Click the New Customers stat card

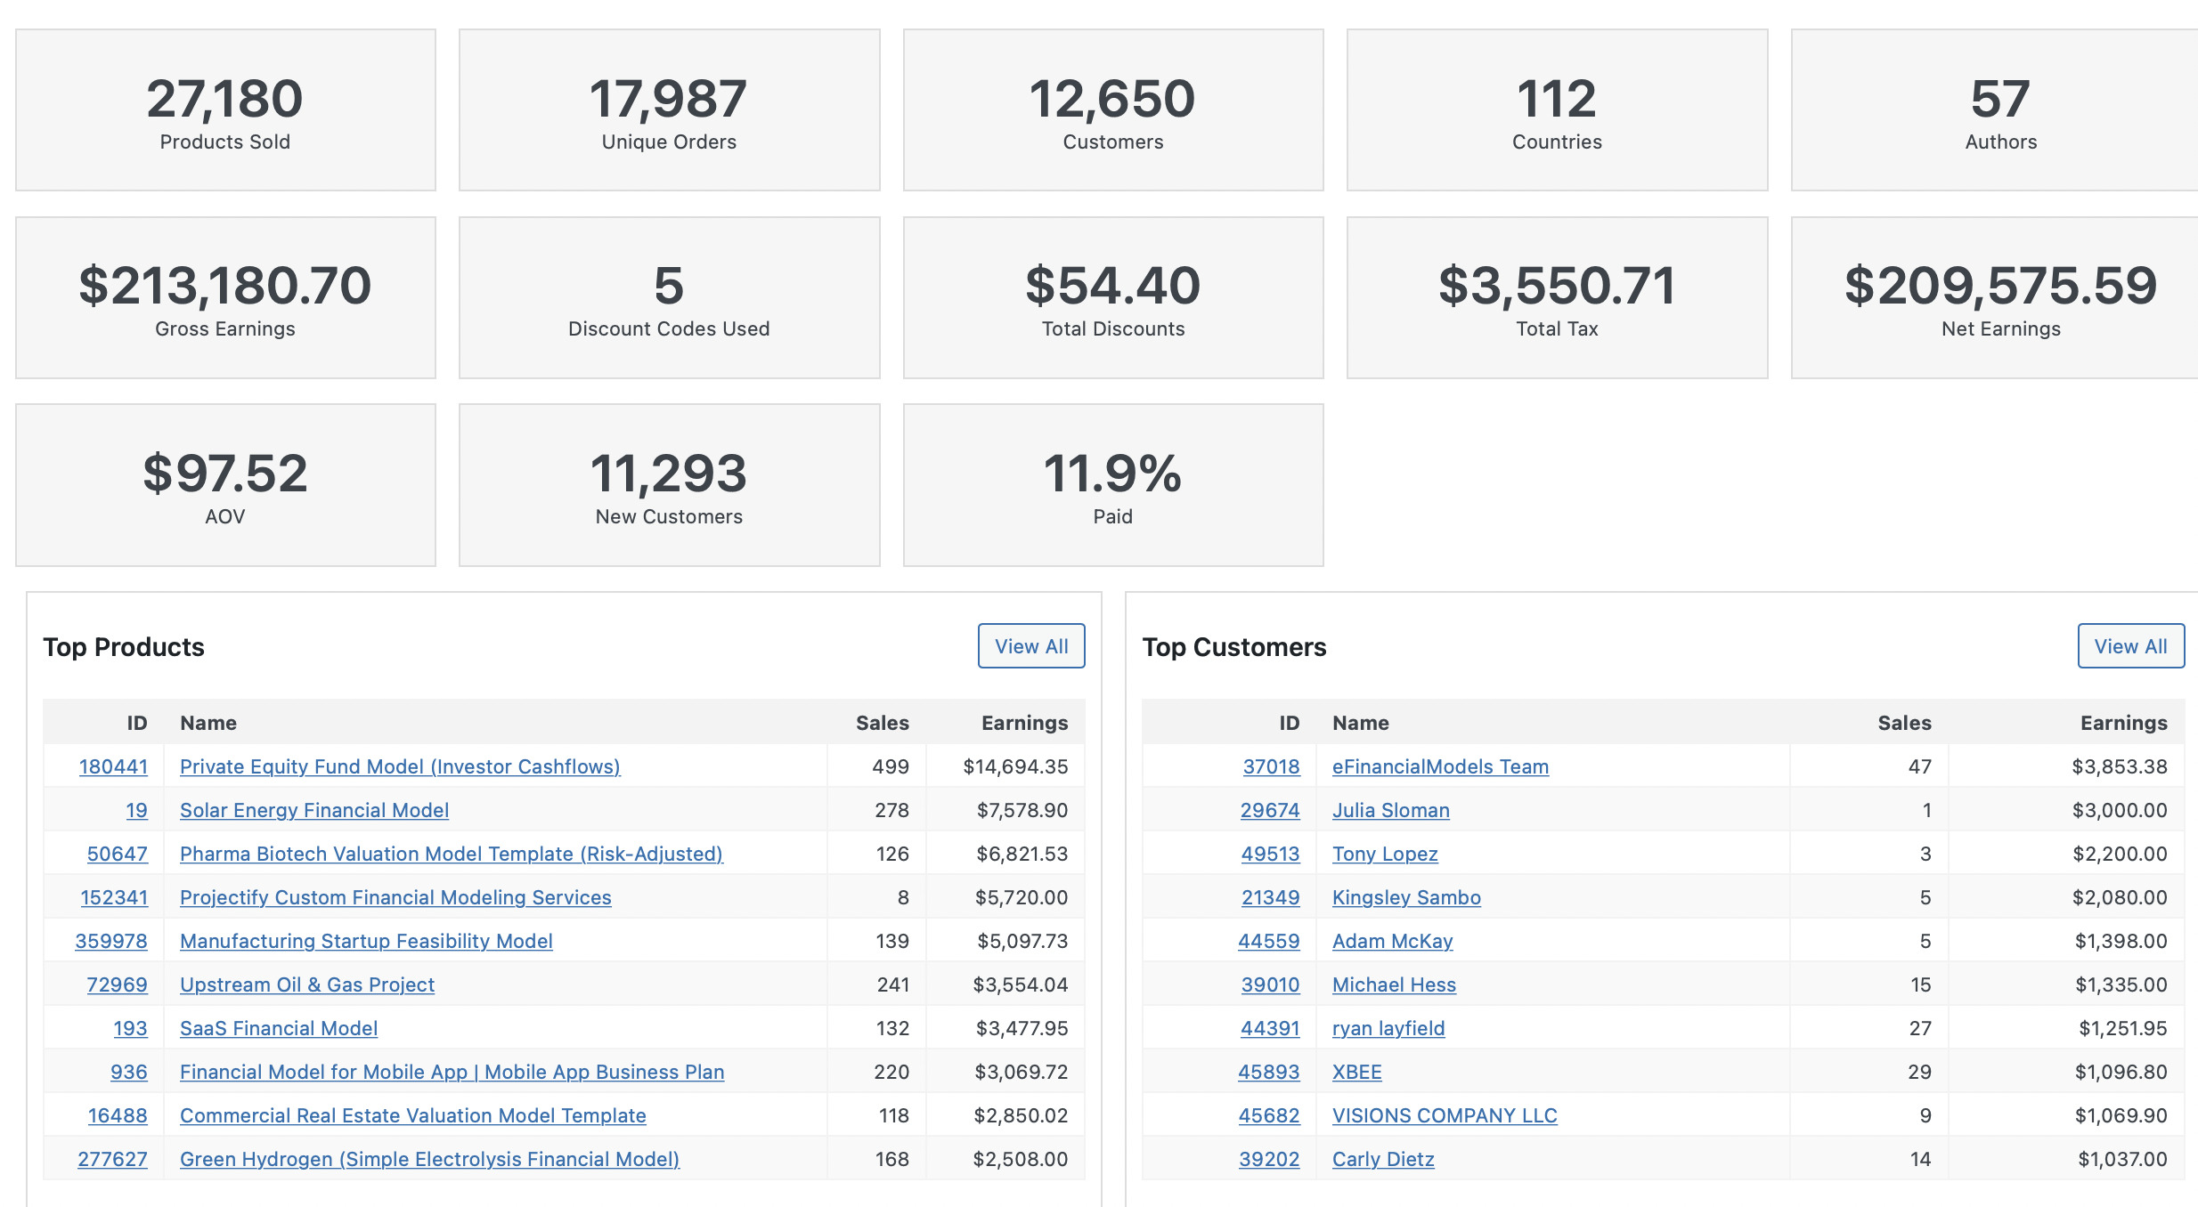[669, 485]
